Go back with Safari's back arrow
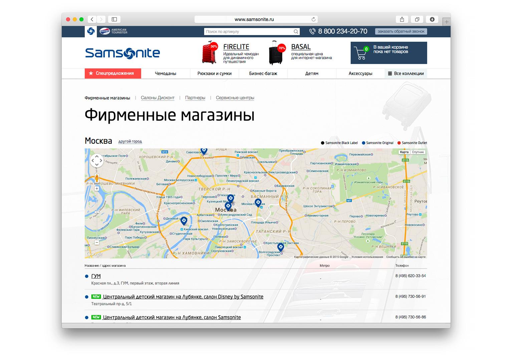 92,19
